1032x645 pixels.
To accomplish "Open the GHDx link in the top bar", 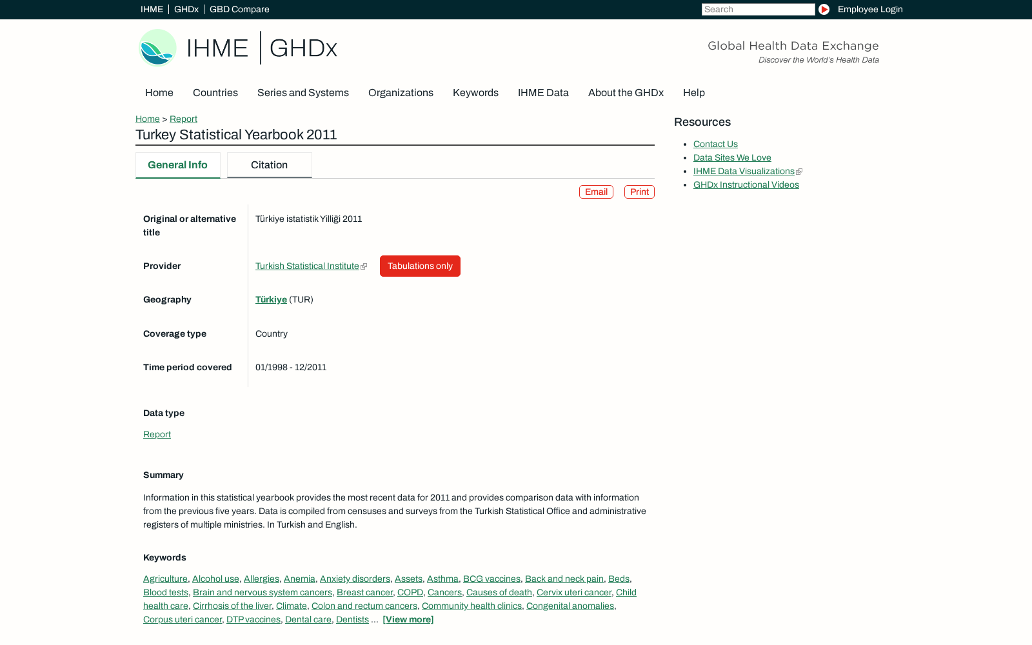I will pos(186,9).
